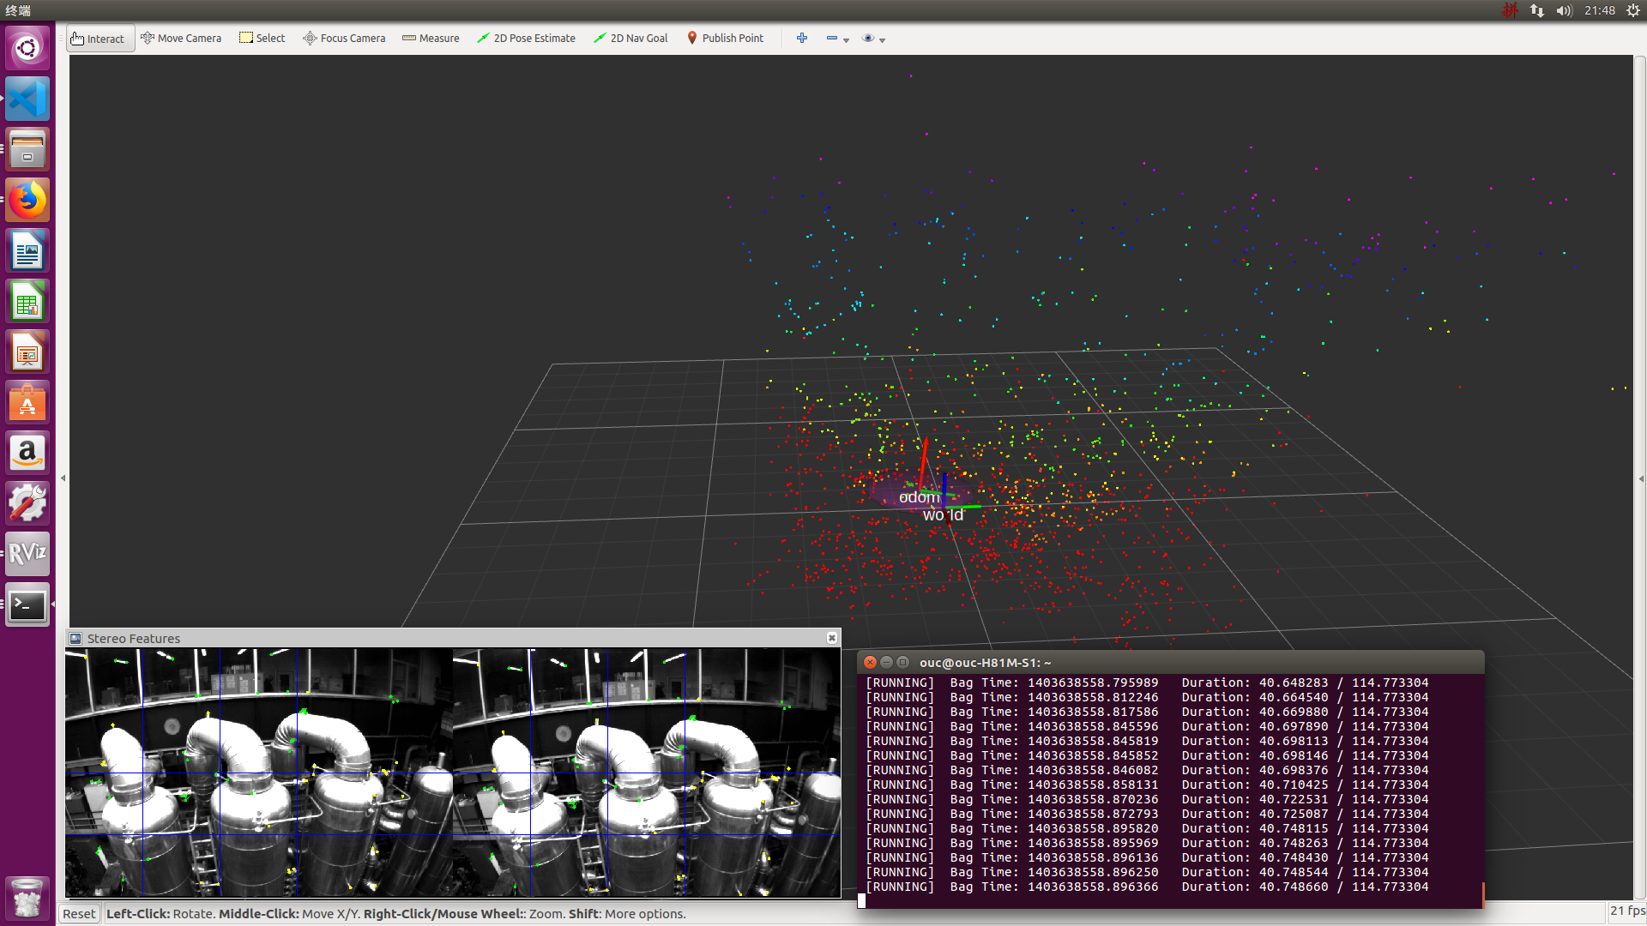1647x926 pixels.
Task: Activate the Move Camera tool
Action: [x=181, y=39]
